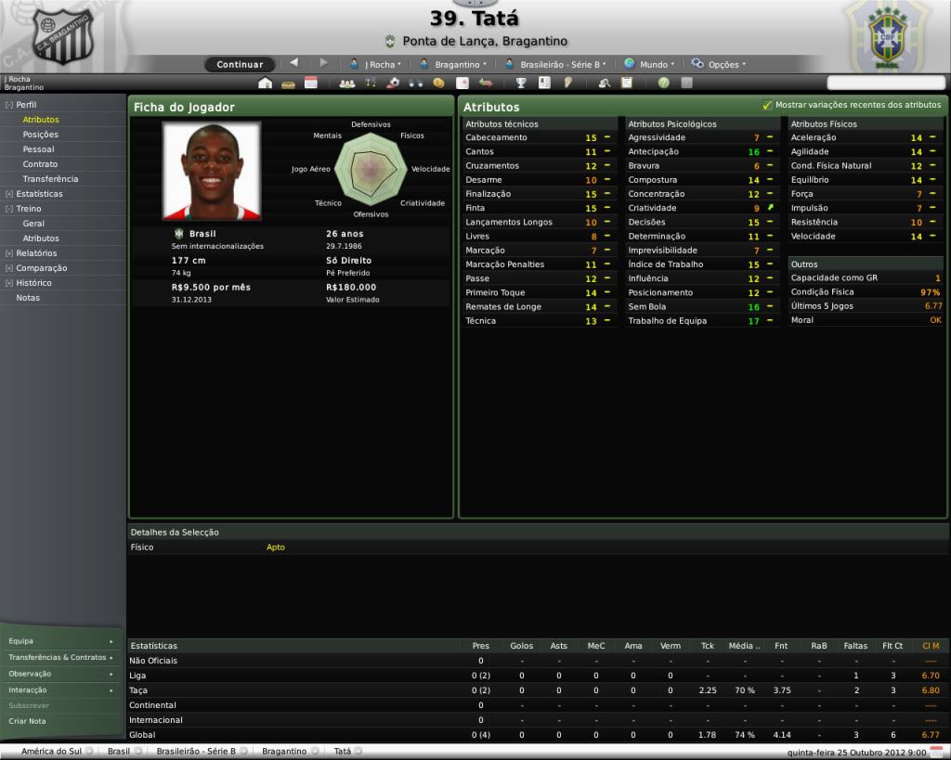
Task: Open the calendar icon in the top toolbar
Action: (310, 83)
